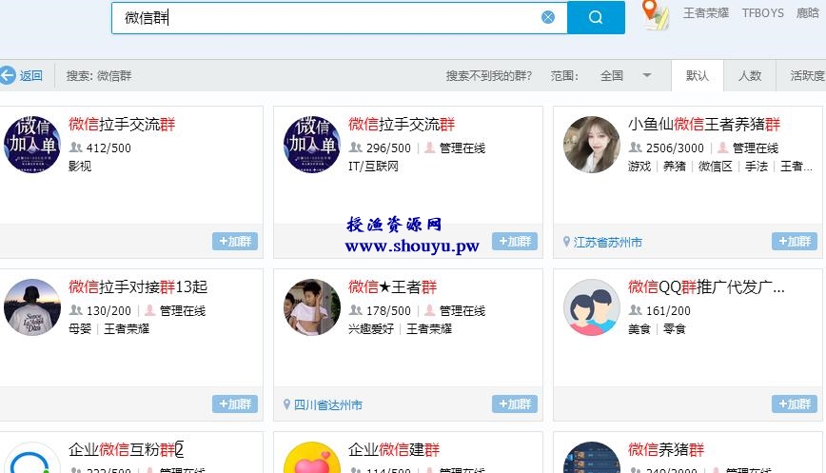Viewport: 826px width, 473px height.
Task: Click the admin online icon next to 296/500
Action: tap(430, 148)
